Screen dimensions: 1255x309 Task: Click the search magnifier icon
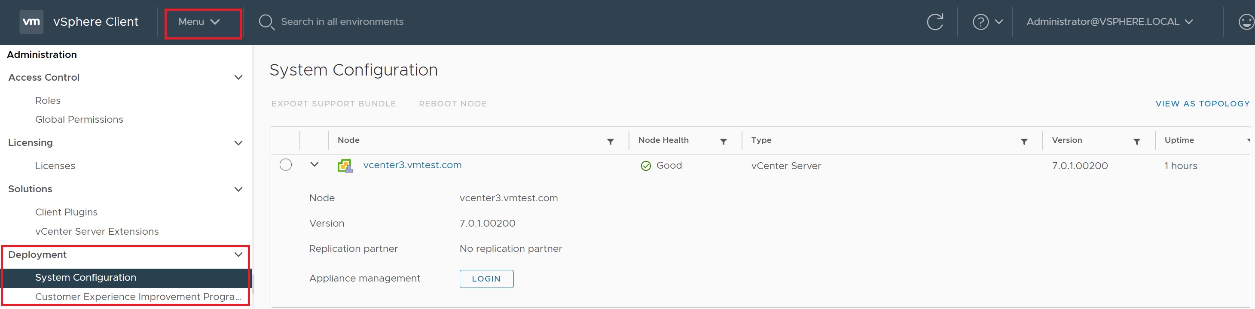point(266,22)
